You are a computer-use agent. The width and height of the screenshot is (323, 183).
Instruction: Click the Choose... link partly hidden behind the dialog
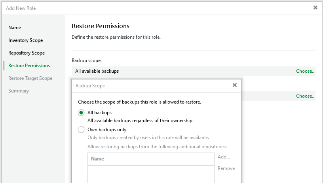(x=306, y=96)
